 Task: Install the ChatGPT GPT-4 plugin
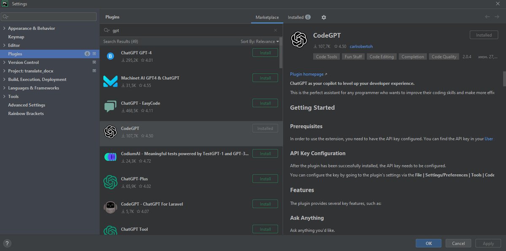(x=265, y=53)
